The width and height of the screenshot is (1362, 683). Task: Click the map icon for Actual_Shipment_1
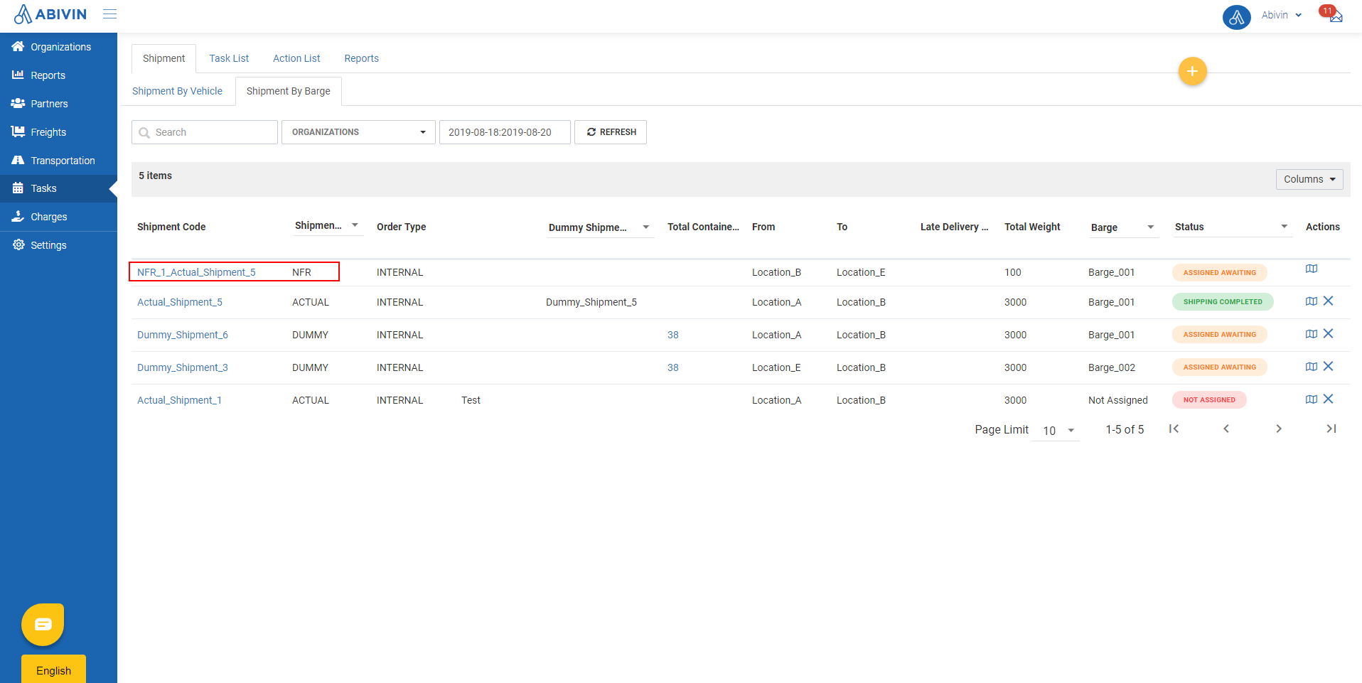click(1312, 399)
